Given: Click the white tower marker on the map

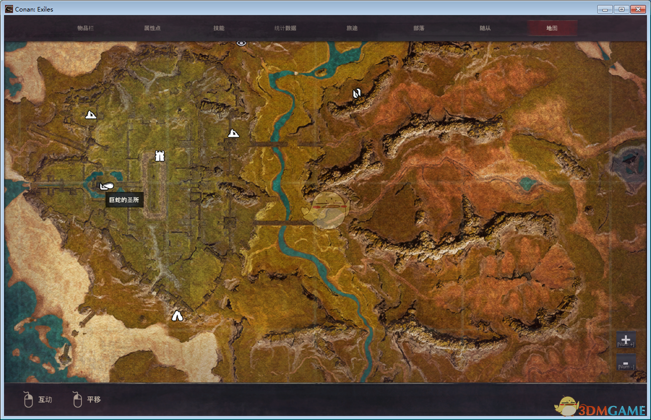Looking at the screenshot, I should [x=160, y=156].
